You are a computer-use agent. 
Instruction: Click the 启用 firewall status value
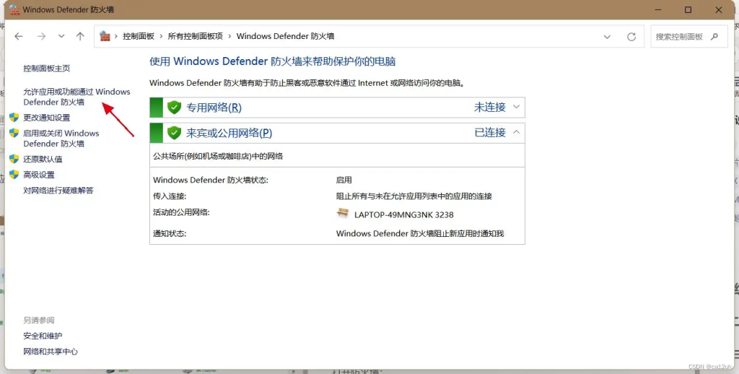pos(344,180)
